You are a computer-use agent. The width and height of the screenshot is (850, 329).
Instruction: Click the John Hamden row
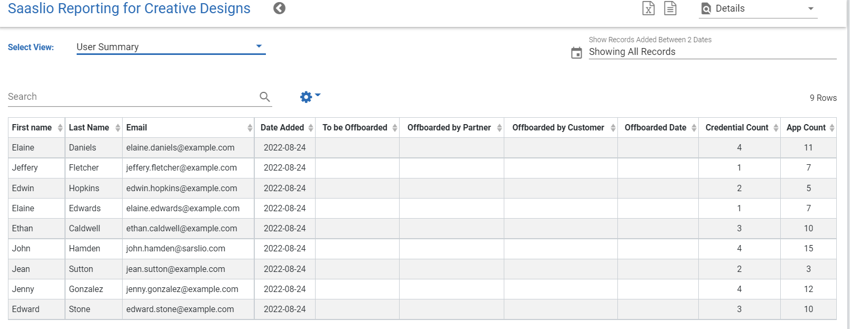click(85, 249)
